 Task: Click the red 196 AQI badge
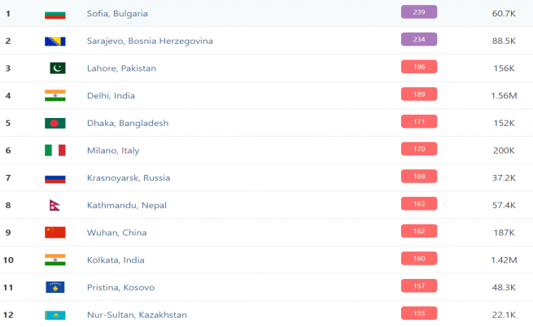coord(419,67)
